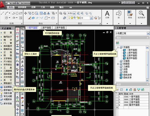
Task: Select the Mirror tool in Modify panel
Action: click(x=48, y=13)
